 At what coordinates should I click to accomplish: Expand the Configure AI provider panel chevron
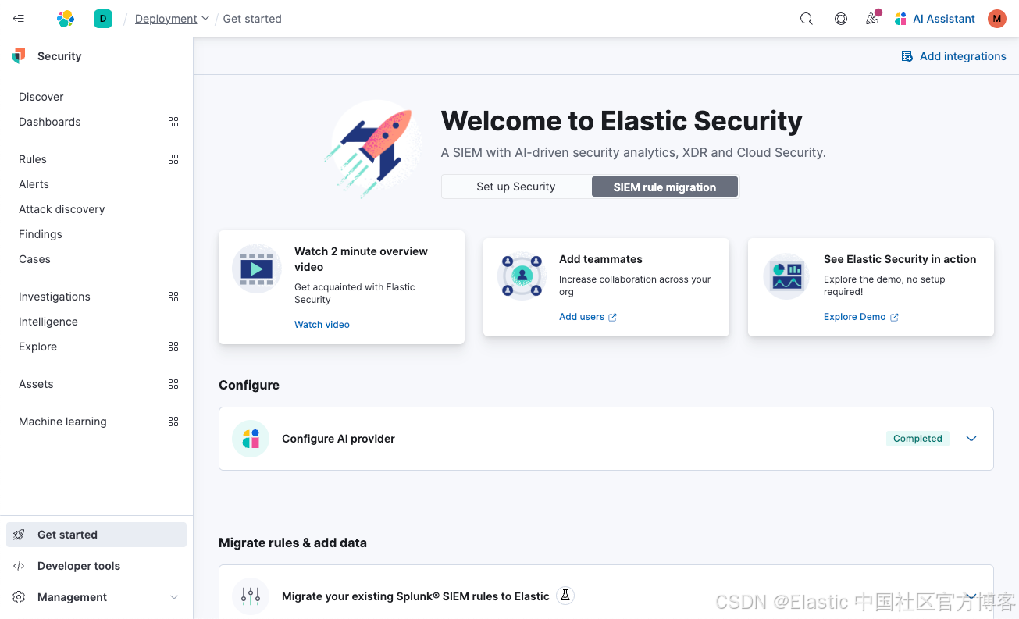(971, 439)
